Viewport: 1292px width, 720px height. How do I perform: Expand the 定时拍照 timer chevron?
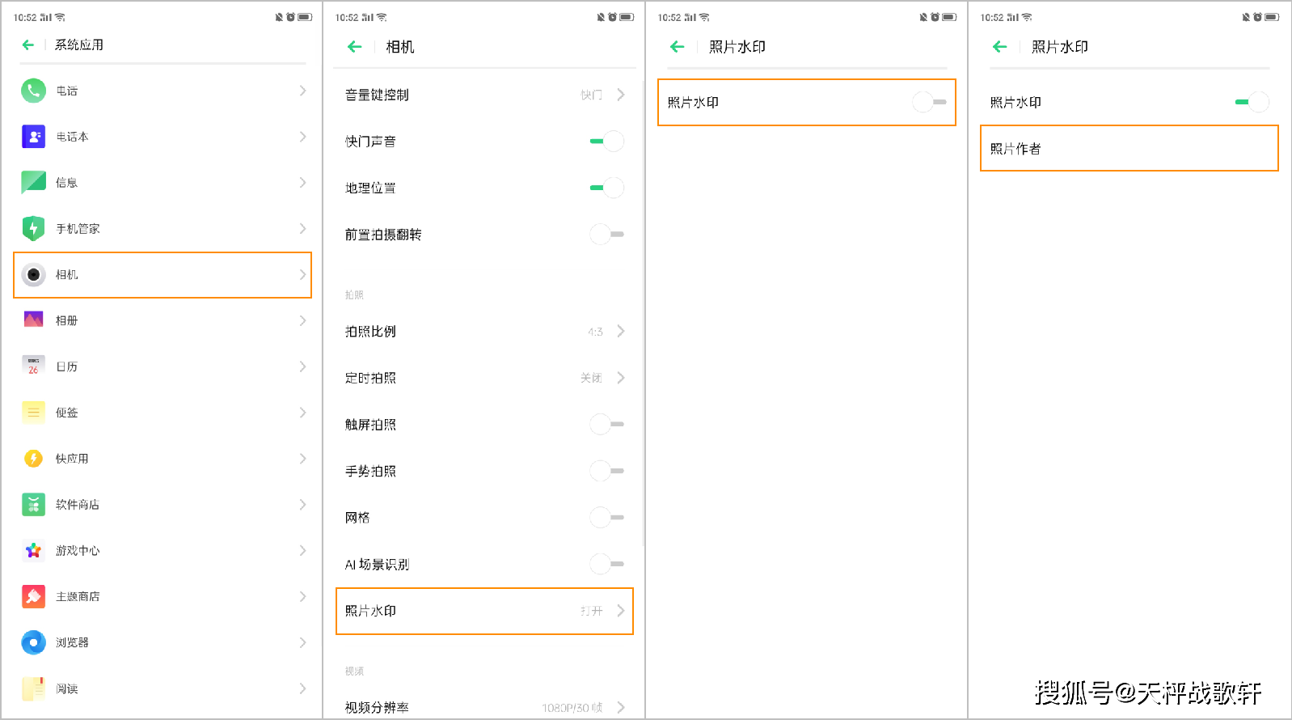click(x=621, y=378)
